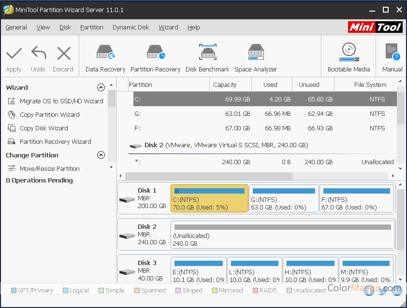The height and width of the screenshot is (308, 407).
Task: Click the Discard X icon
Action: [64, 54]
